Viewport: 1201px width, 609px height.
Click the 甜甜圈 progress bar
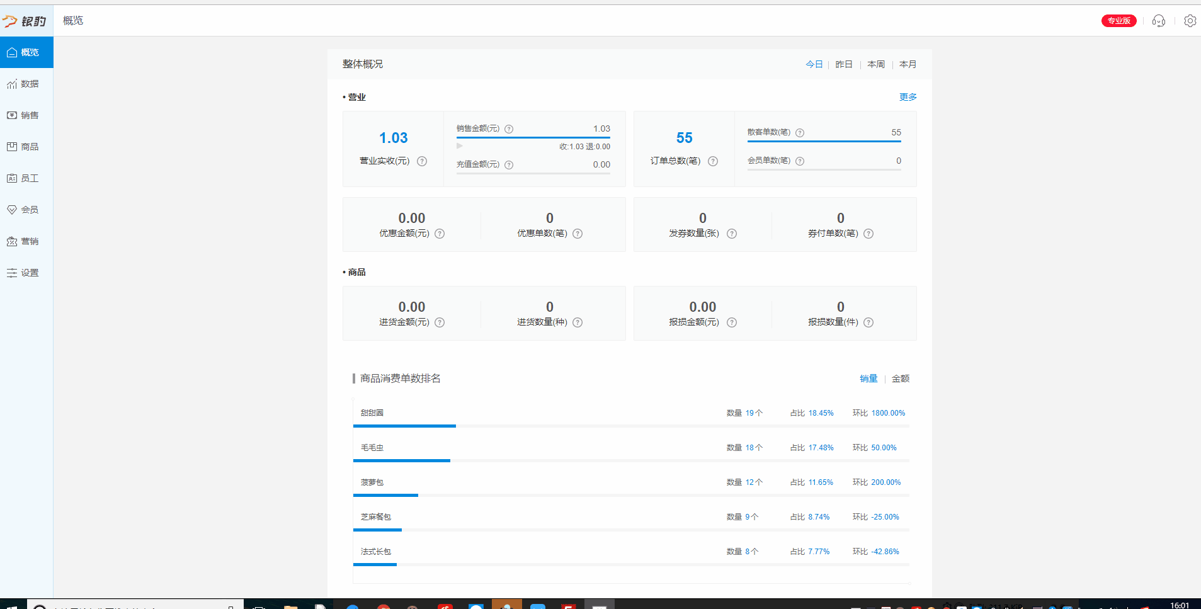pos(631,426)
